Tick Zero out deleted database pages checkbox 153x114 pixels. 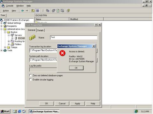pos(30,75)
